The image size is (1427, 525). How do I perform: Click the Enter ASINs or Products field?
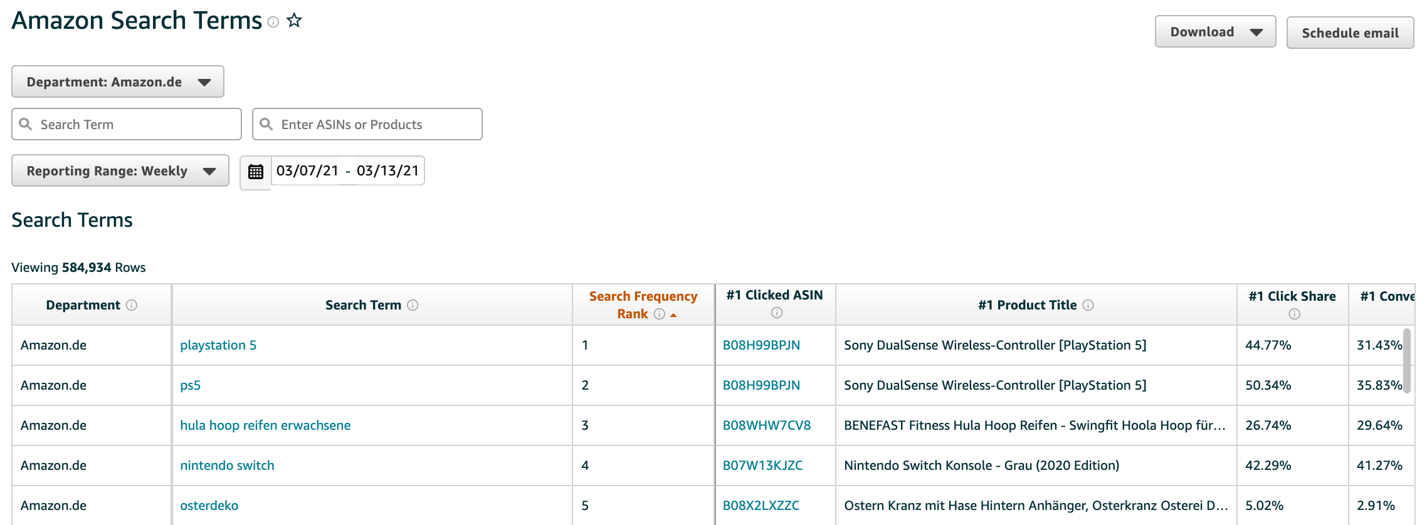point(367,124)
